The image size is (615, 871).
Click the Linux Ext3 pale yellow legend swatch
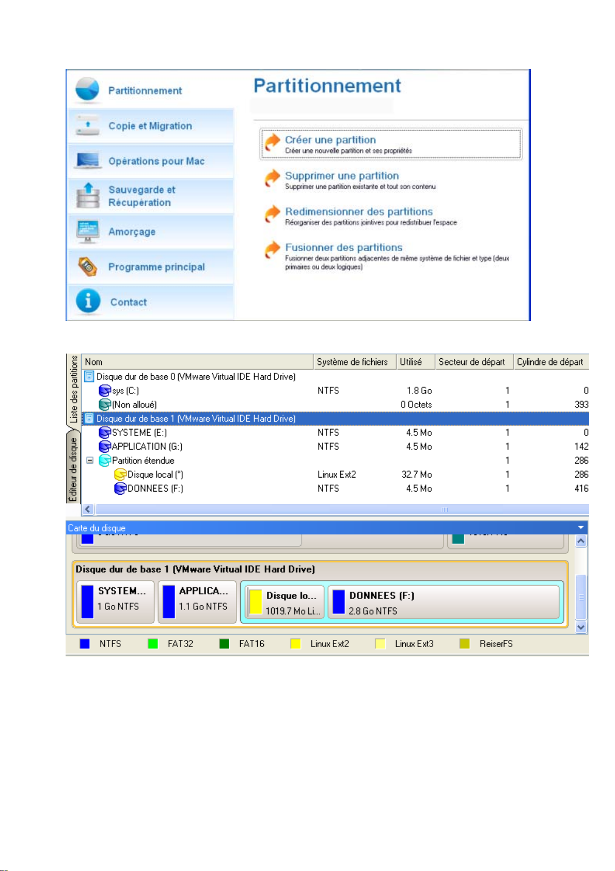pos(380,644)
